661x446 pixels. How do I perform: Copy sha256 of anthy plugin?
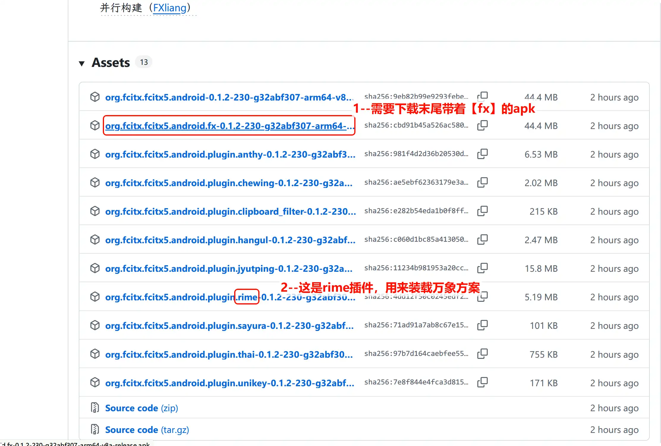click(482, 154)
